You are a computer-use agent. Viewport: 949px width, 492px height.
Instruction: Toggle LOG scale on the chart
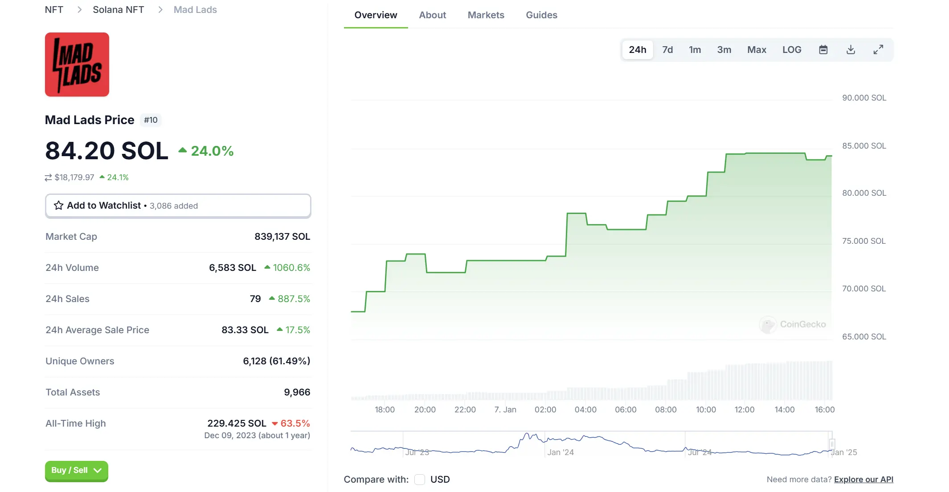click(x=792, y=49)
